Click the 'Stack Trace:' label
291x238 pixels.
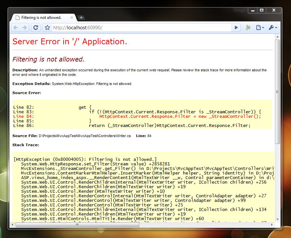coord(26,145)
